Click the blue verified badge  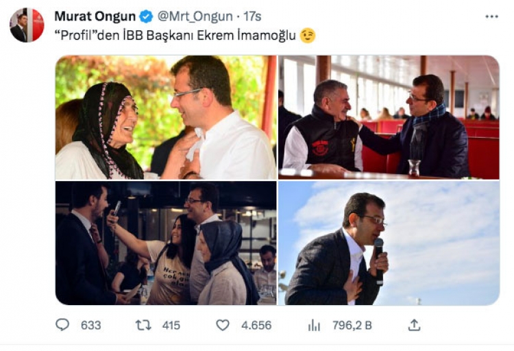[x=146, y=16]
